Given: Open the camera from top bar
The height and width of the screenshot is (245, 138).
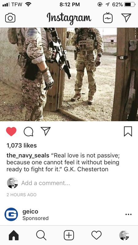Looking at the screenshot, I should 10,18.
